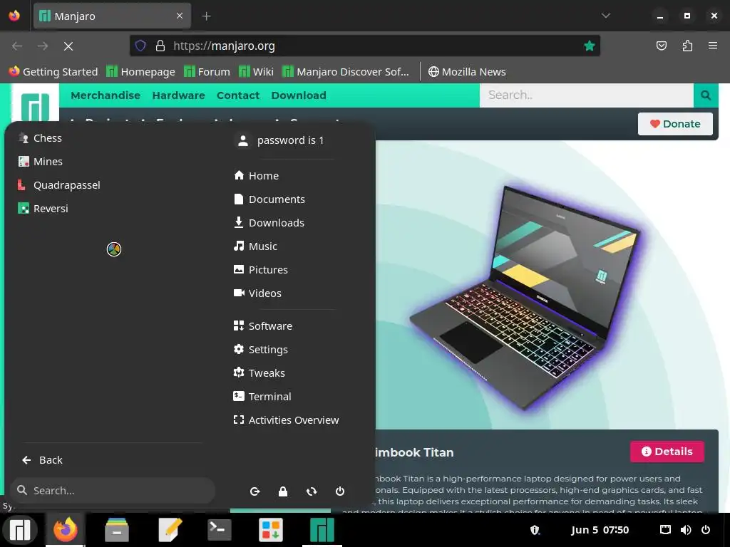
Task: Click the security shield tray icon
Action: [535, 530]
